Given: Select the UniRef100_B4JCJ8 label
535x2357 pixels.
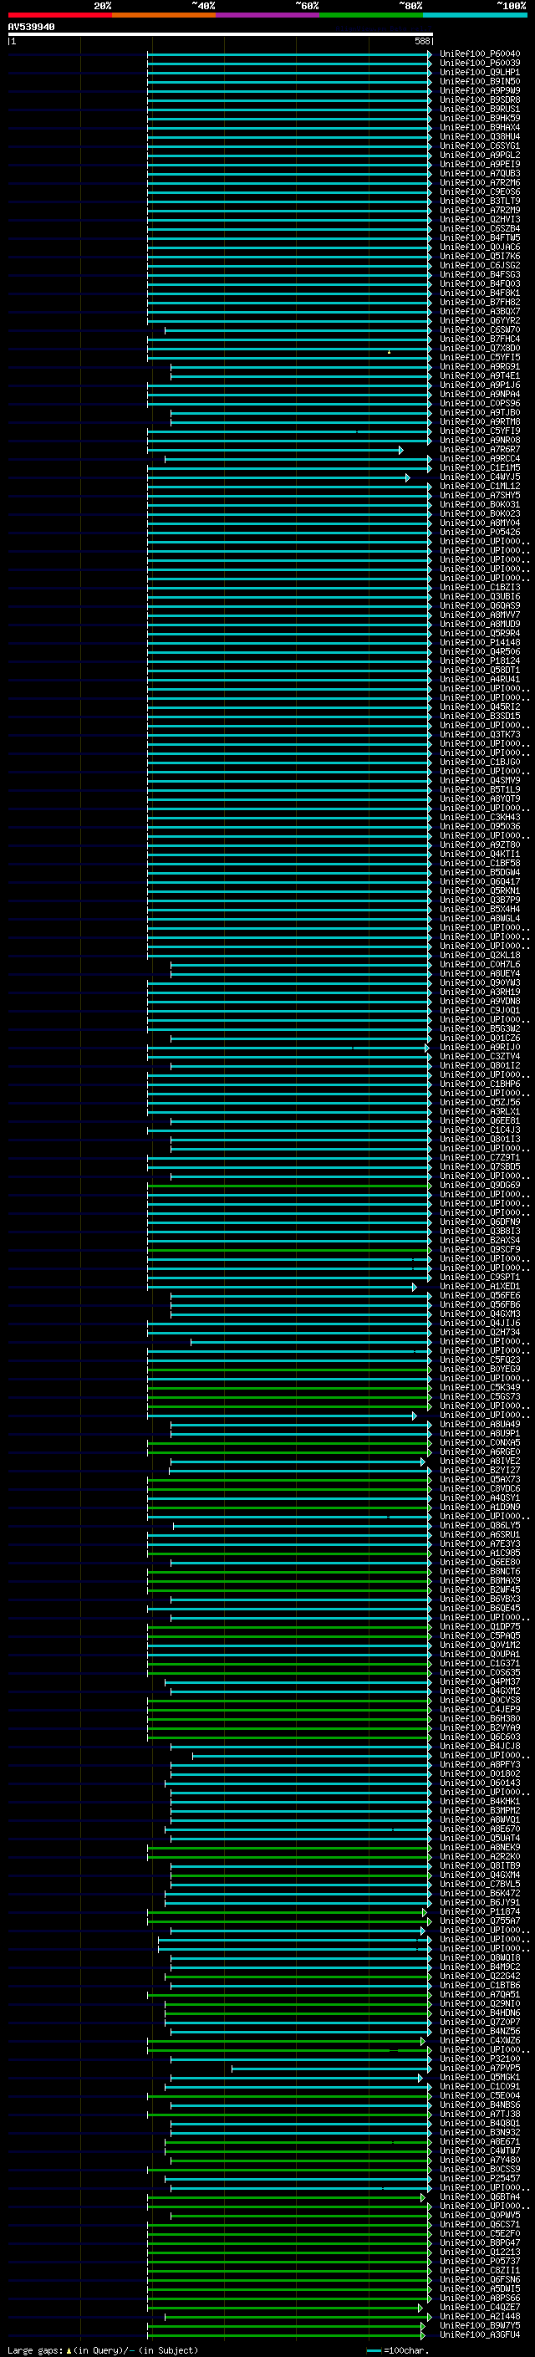Looking at the screenshot, I should tap(479, 1746).
